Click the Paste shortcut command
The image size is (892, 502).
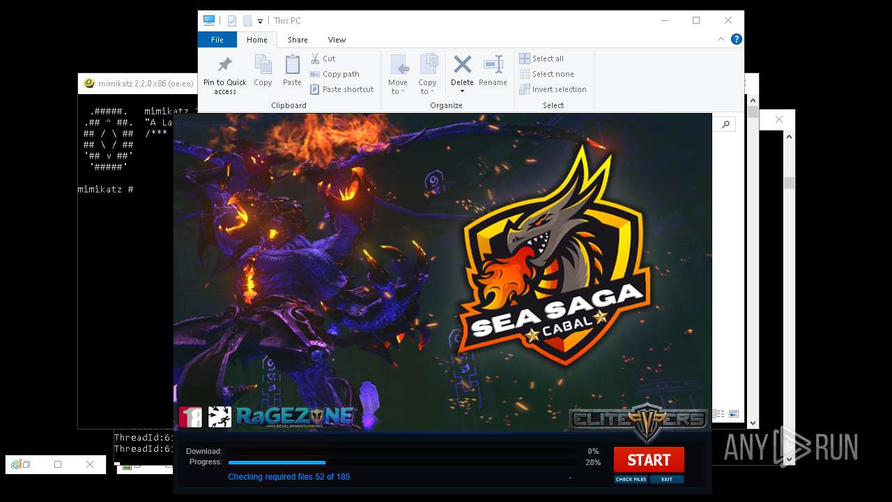click(341, 89)
